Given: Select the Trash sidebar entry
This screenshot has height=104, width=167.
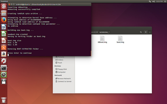Looking at the screenshot, I should pyautogui.click(x=60, y=63).
